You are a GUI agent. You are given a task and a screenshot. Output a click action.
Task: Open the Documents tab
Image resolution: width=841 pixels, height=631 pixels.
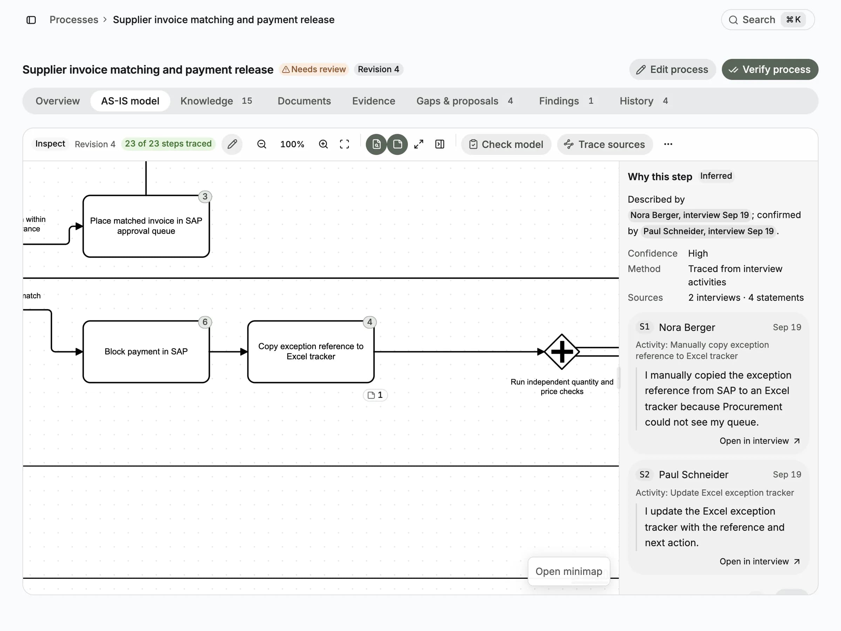pos(304,101)
